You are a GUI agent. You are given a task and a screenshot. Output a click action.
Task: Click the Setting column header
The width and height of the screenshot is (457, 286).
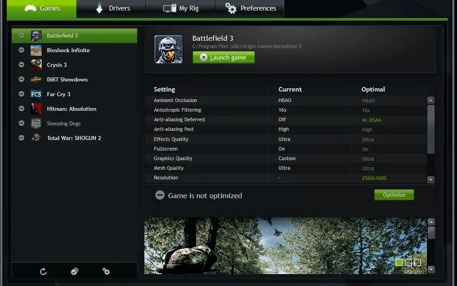164,90
